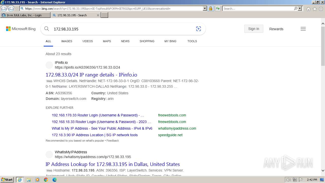Select the ALL results tab
Image resolution: width=325 pixels, height=183 pixels.
48,41
